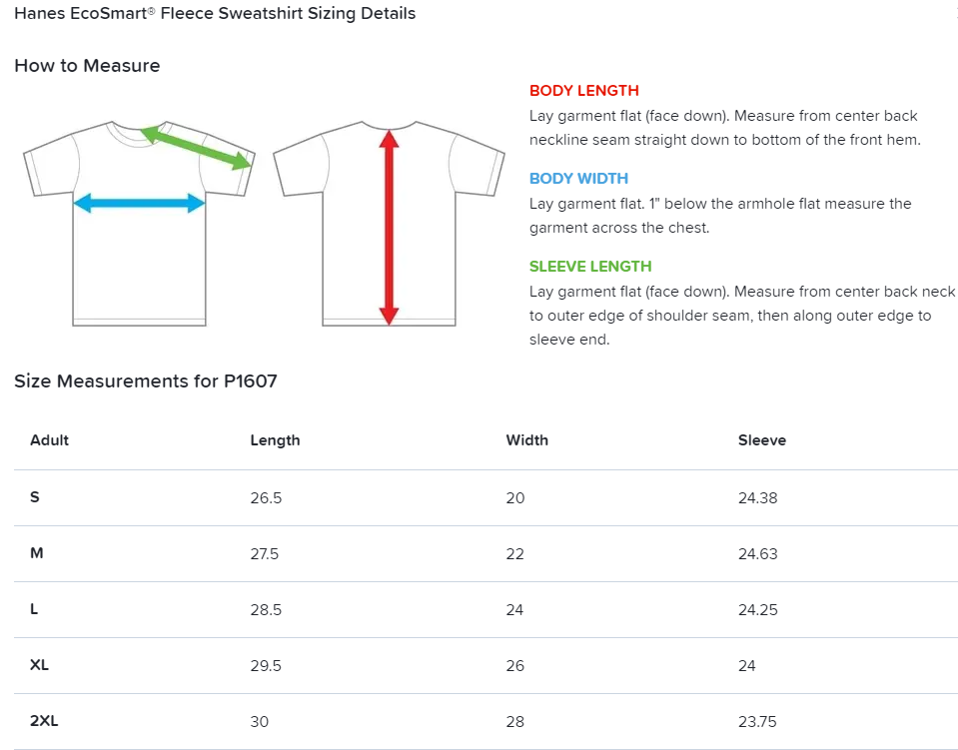
Task: Click the Width column header
Action: 526,440
